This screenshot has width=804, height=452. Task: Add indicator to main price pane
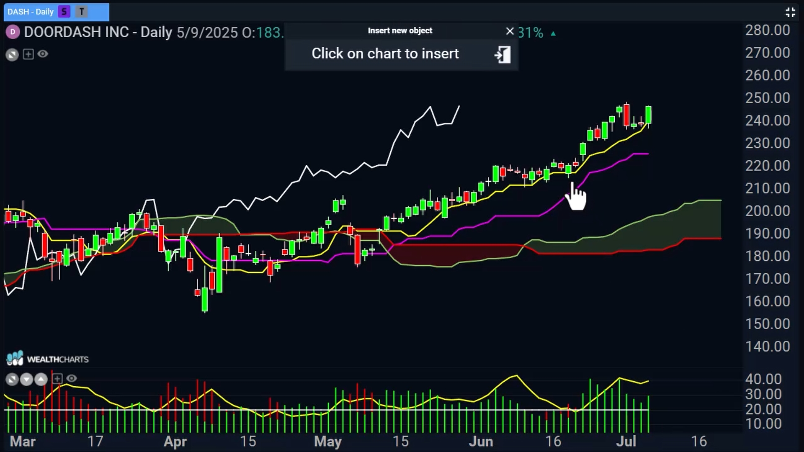pyautogui.click(x=28, y=54)
